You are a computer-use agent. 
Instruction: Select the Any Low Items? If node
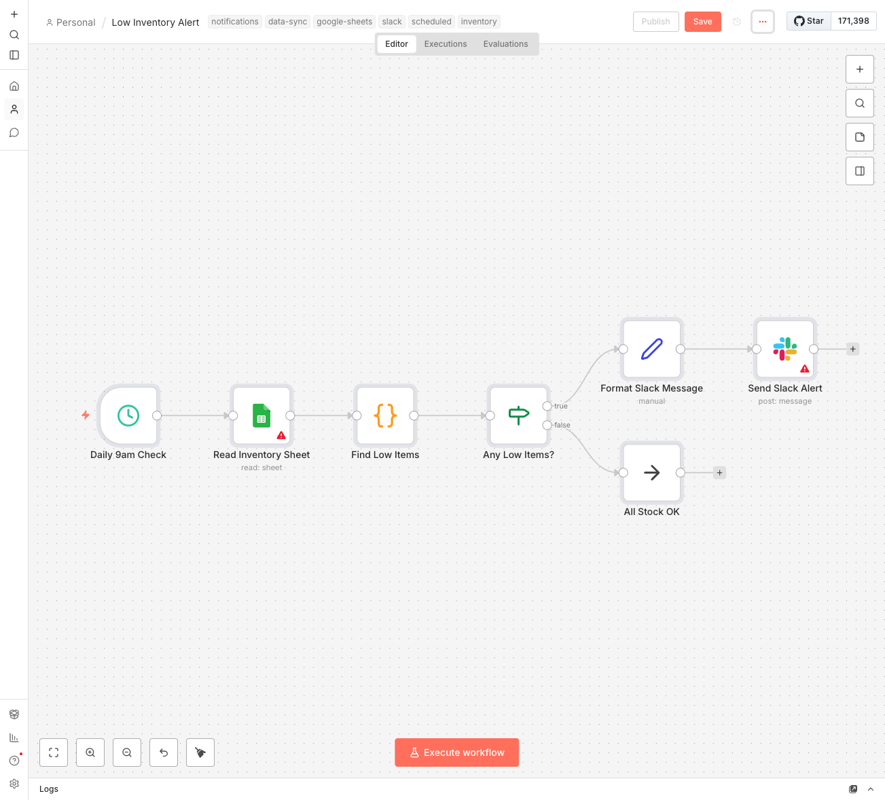click(x=518, y=415)
